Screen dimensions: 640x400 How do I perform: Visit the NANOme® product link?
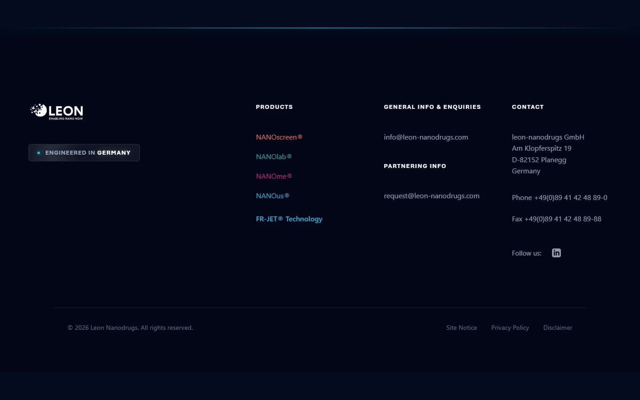[274, 176]
